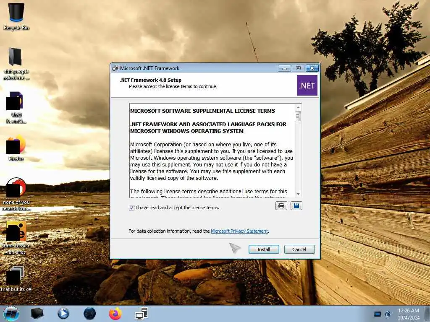Close the .NET Framework setup window
430x322 pixels.
coord(312,68)
